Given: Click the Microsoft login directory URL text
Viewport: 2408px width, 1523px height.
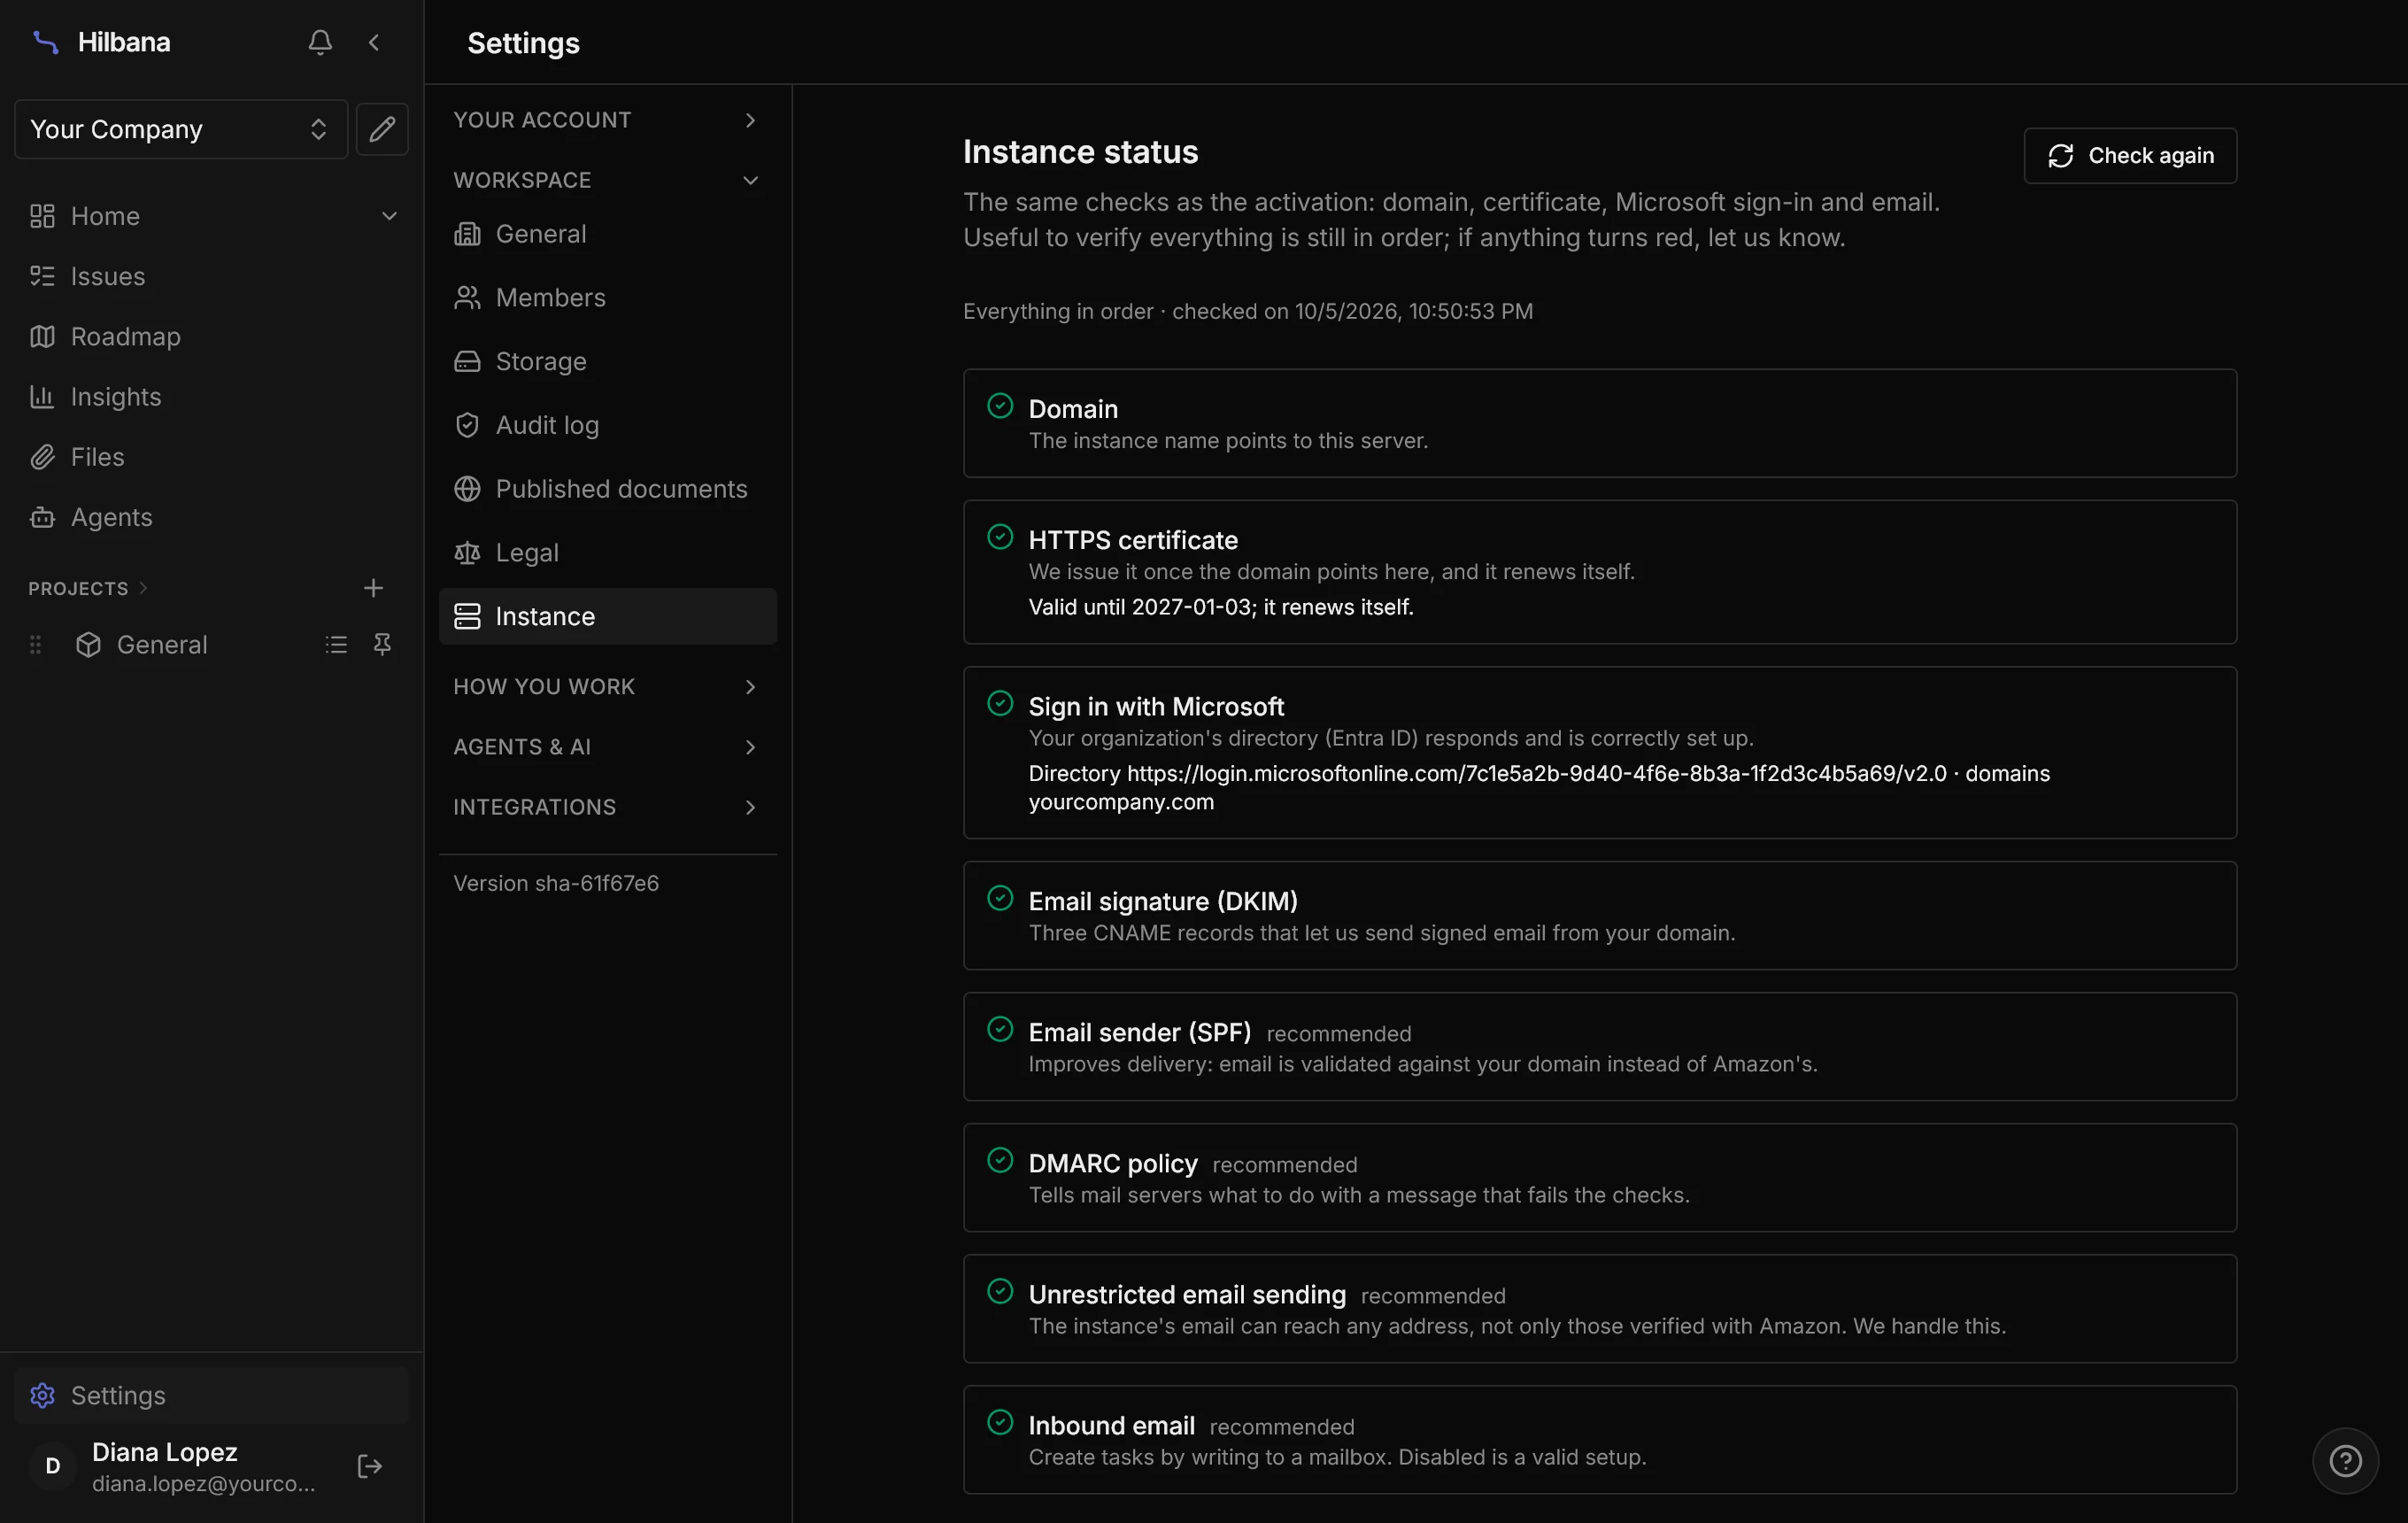Looking at the screenshot, I should tap(1536, 773).
